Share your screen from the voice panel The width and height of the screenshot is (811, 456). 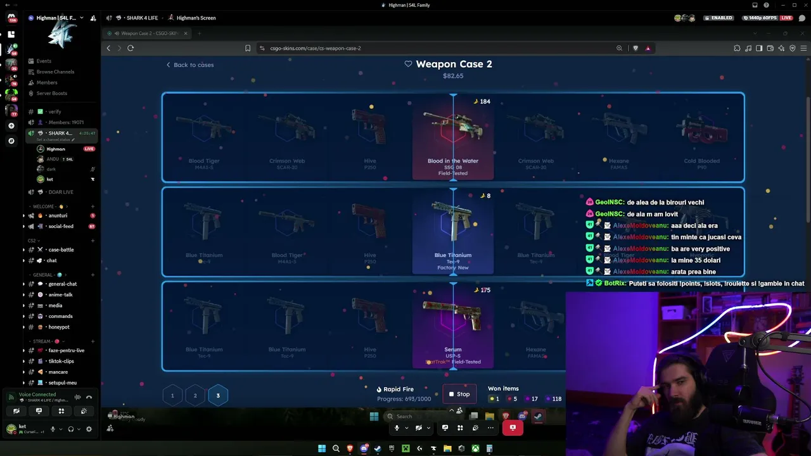click(39, 411)
